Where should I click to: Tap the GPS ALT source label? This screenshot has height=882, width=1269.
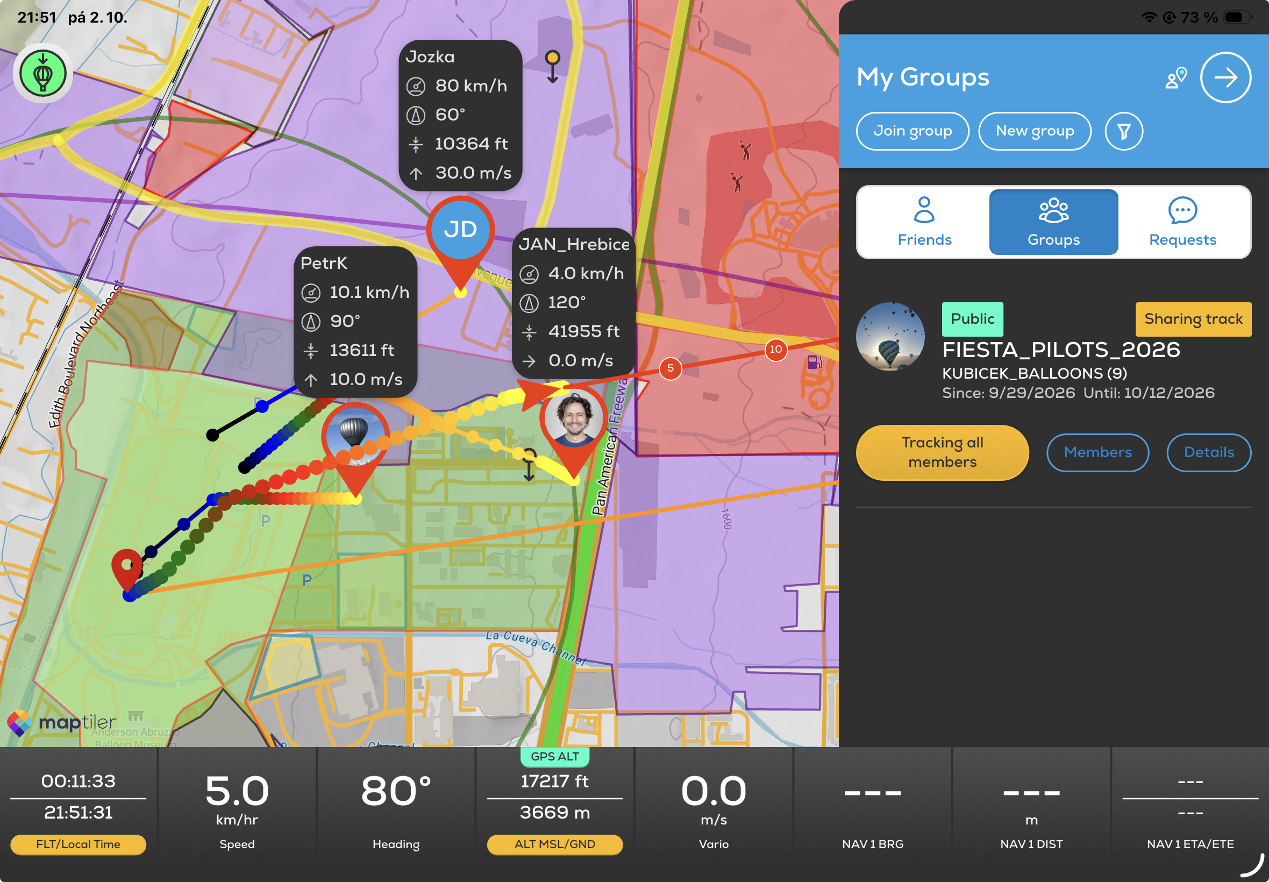click(x=555, y=757)
